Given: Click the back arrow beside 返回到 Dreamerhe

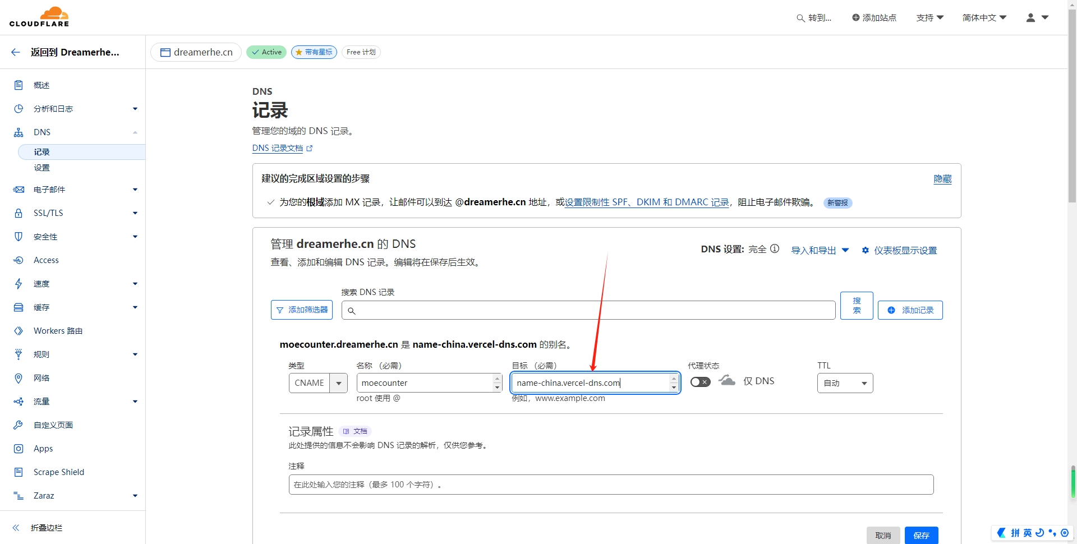Looking at the screenshot, I should click(16, 52).
